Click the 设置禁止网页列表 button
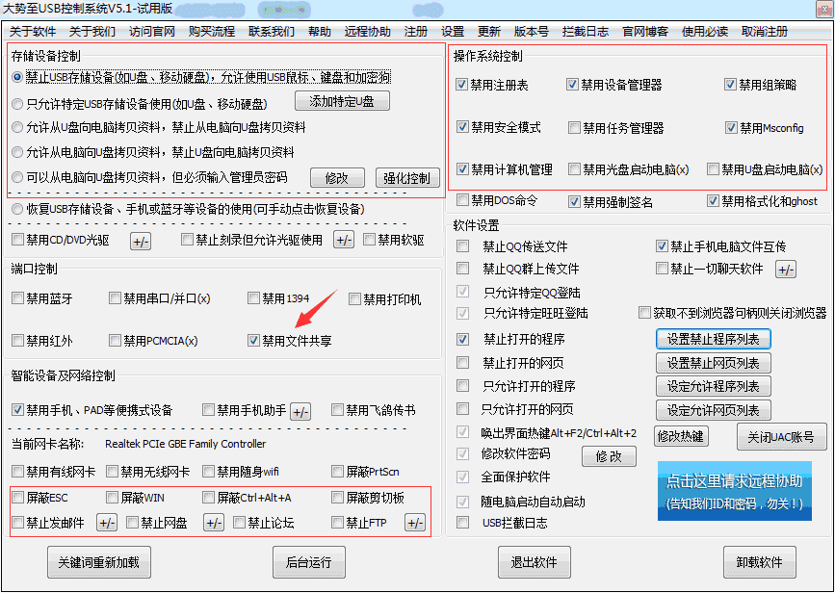 713,363
